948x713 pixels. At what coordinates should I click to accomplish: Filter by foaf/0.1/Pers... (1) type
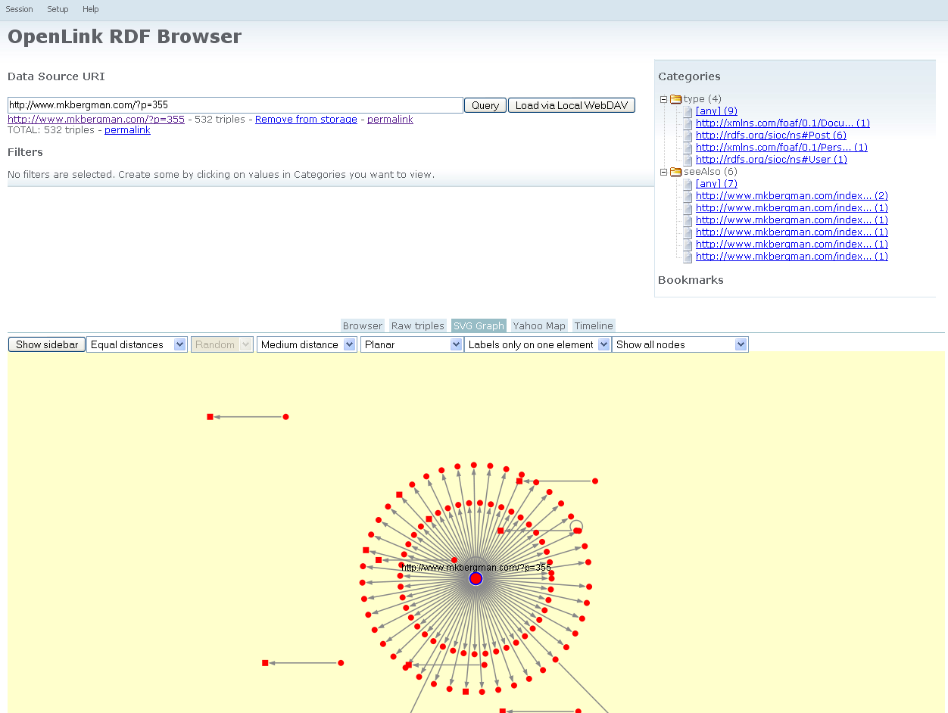[x=781, y=148]
